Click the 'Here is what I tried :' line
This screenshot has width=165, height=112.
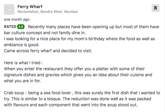coord(23,63)
